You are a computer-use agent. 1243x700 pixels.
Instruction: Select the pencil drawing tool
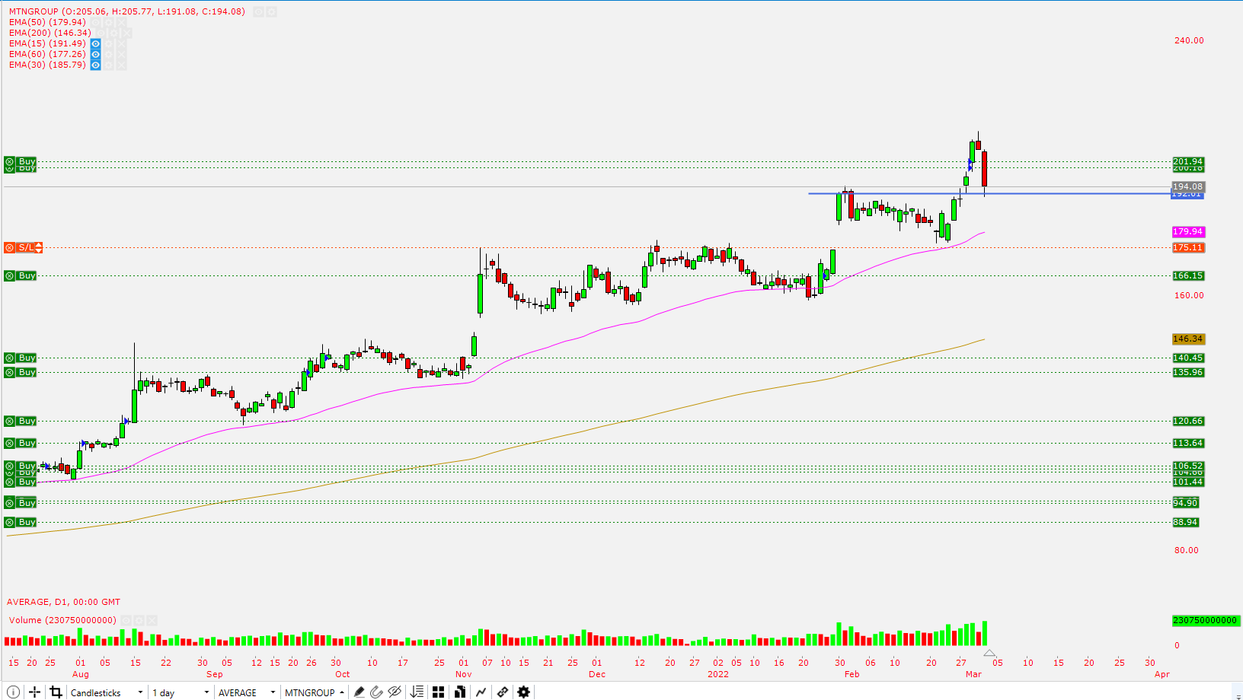pyautogui.click(x=359, y=692)
